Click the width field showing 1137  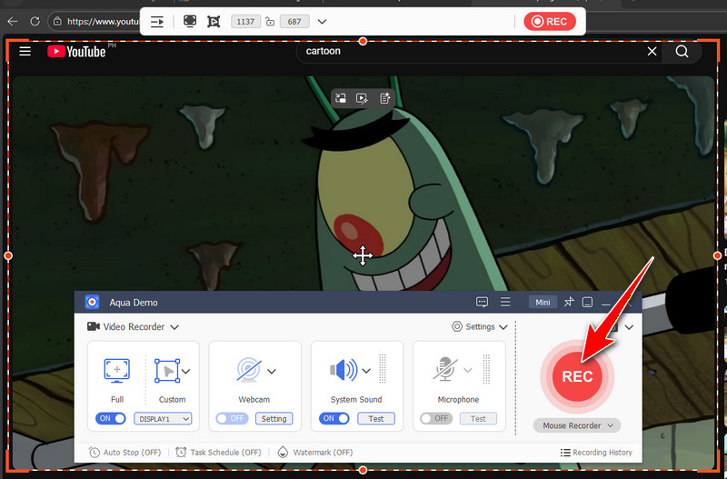[x=245, y=21]
